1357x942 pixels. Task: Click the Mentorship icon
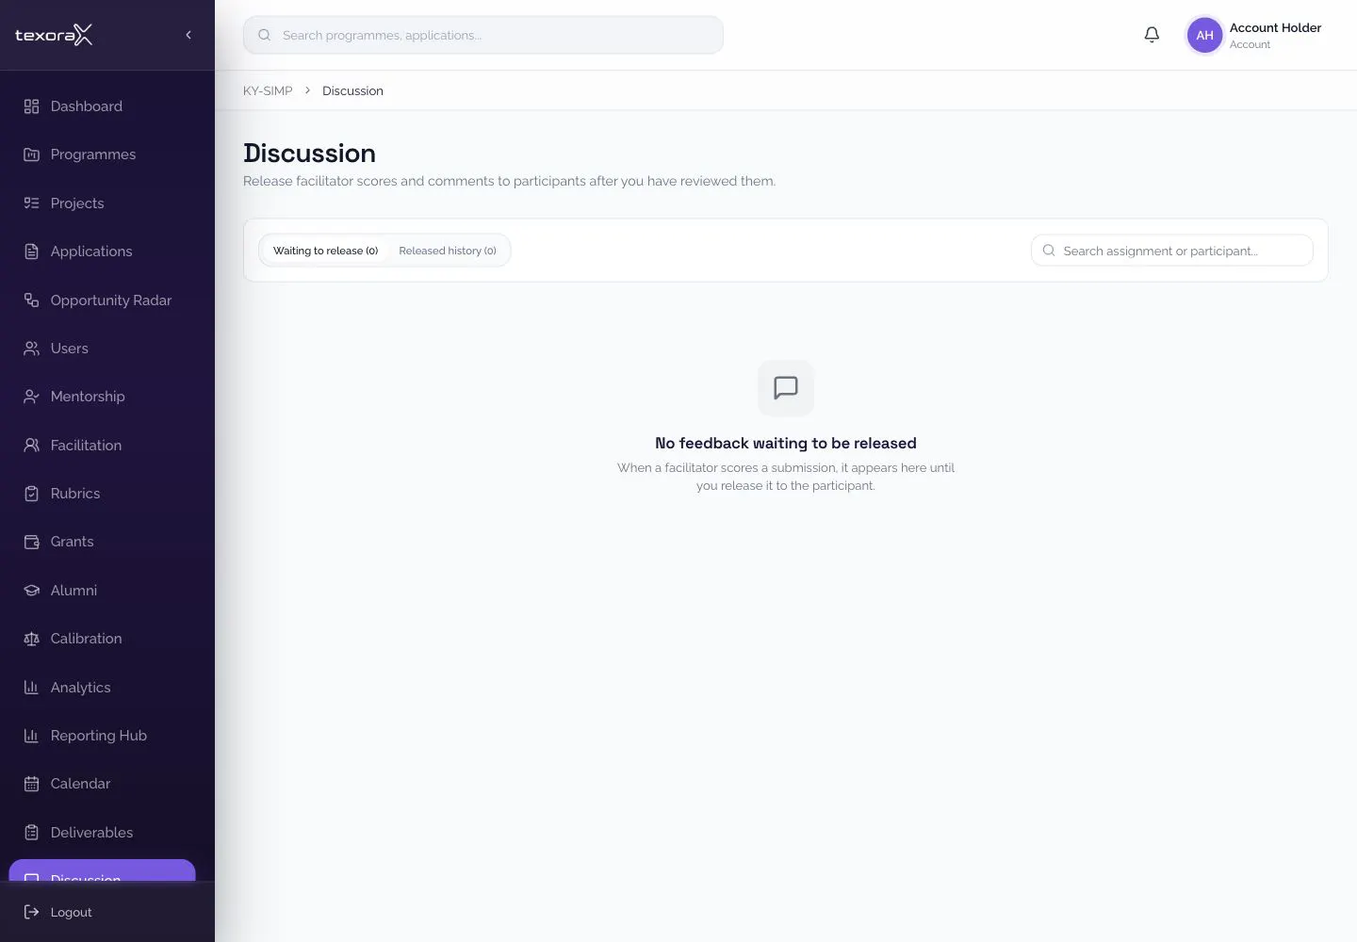[31, 397]
